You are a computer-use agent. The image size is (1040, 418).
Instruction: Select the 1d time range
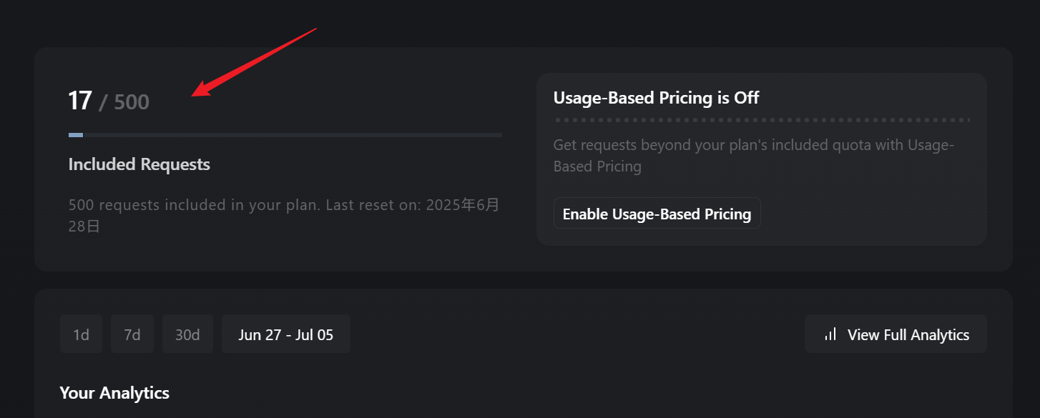(81, 334)
